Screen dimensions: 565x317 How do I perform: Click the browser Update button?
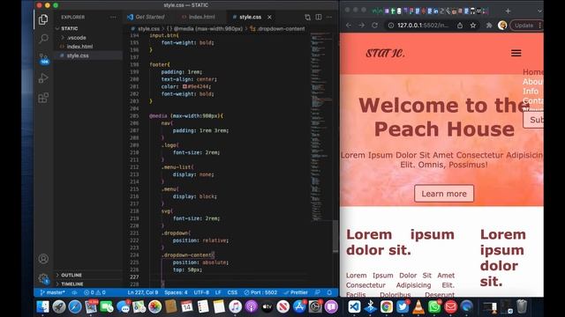point(526,26)
